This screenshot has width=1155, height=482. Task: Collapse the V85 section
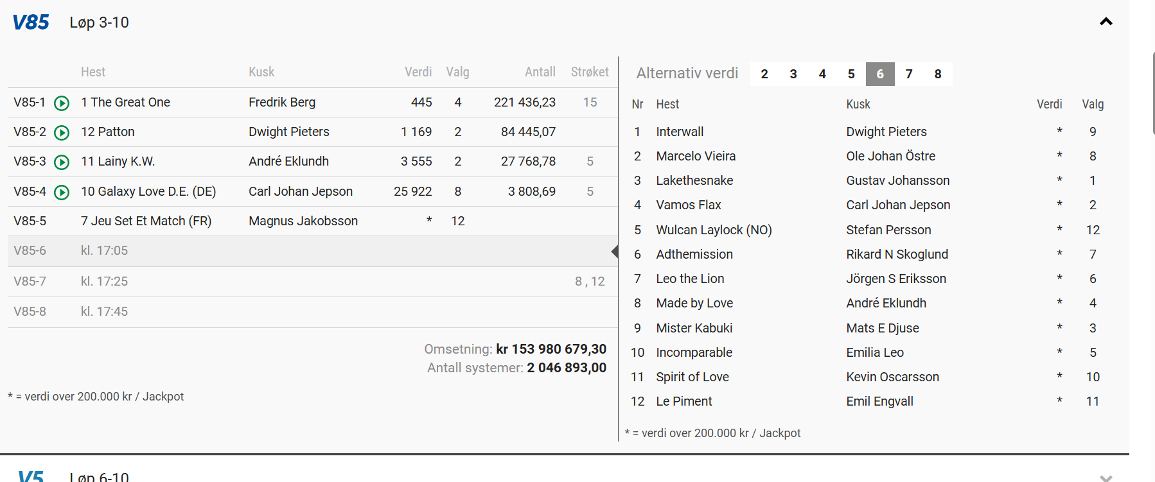coord(1106,22)
